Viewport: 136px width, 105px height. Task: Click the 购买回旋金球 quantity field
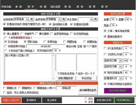[126, 73]
